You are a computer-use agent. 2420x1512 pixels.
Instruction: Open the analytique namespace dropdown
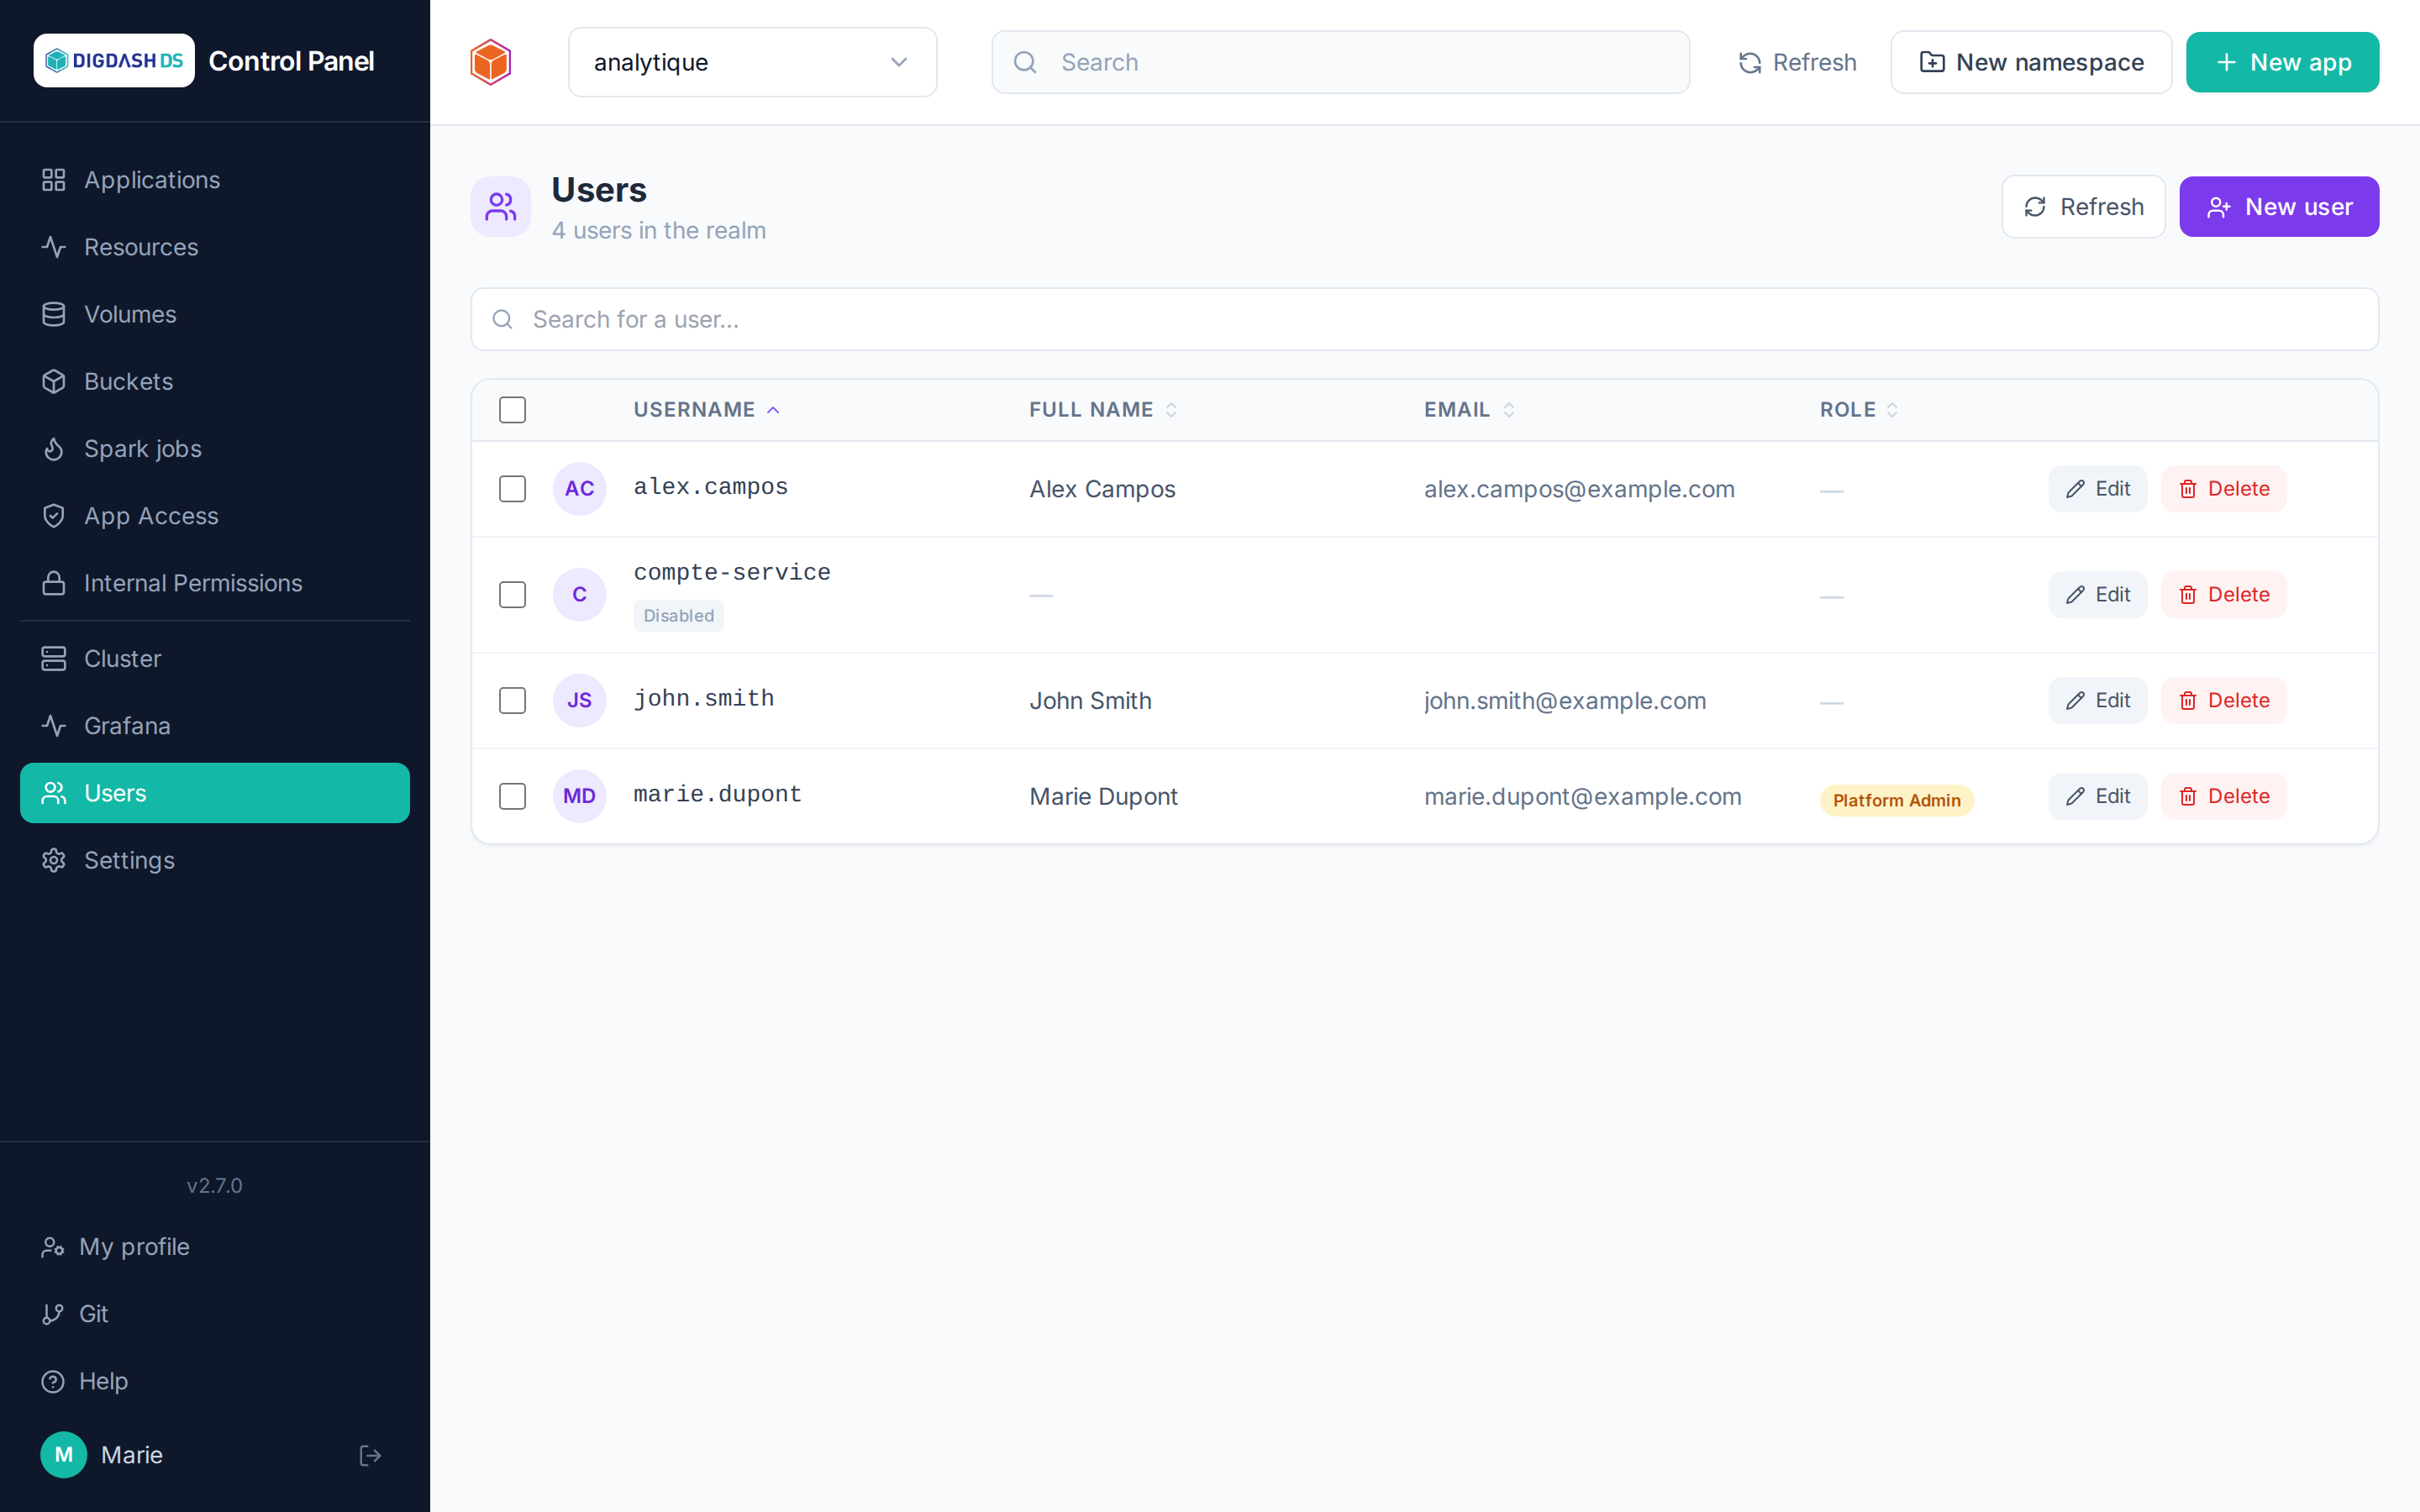(x=752, y=62)
